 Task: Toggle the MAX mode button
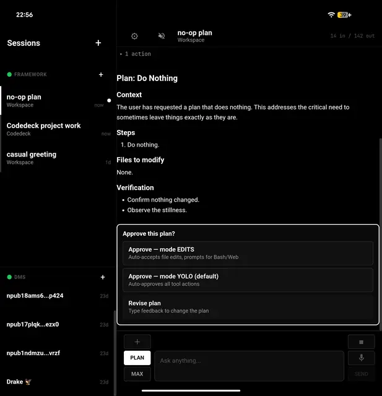pyautogui.click(x=137, y=374)
